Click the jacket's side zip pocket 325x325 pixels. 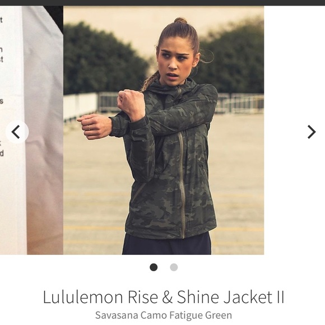[203, 169]
